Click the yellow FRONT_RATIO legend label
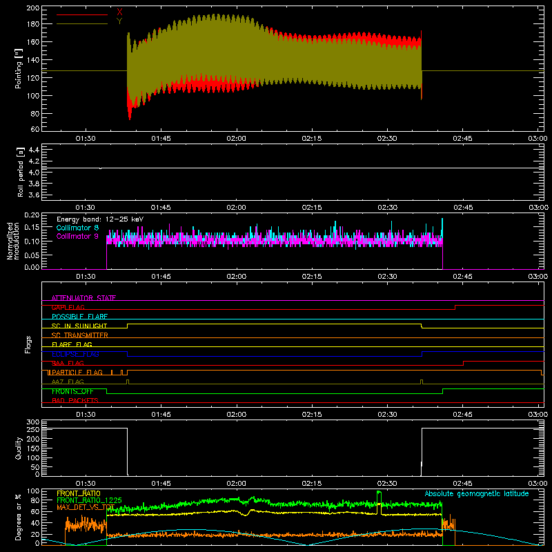 point(79,493)
